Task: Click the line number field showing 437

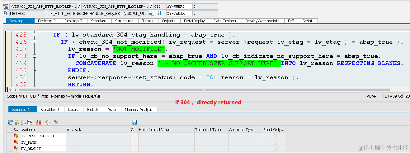Action: pos(160,6)
